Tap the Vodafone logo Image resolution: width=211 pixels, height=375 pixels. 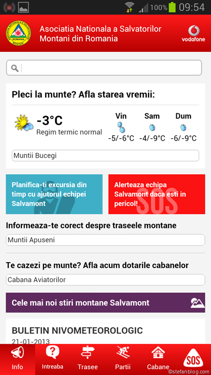point(193,34)
